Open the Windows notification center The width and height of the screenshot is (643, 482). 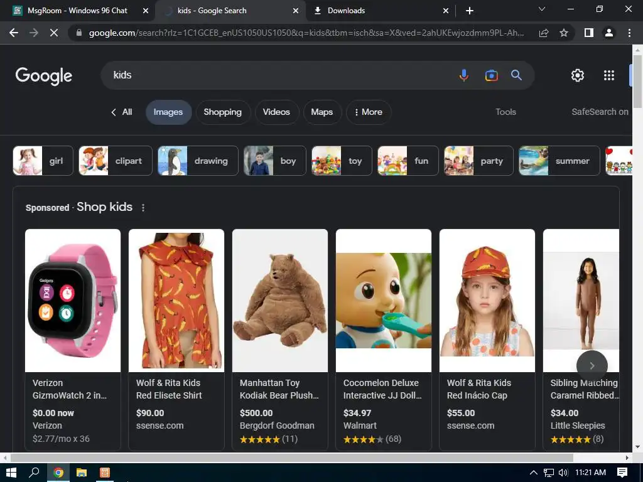[622, 473]
